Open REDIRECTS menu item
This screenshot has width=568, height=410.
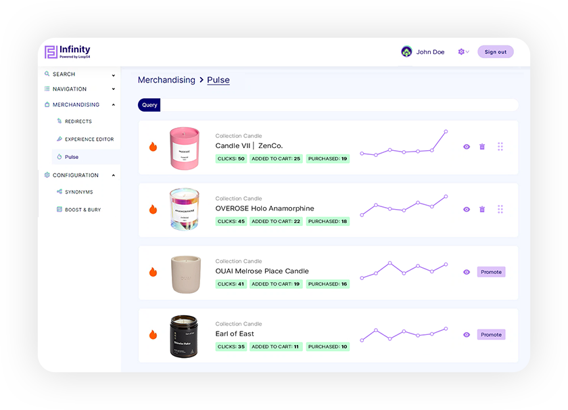pyautogui.click(x=78, y=121)
